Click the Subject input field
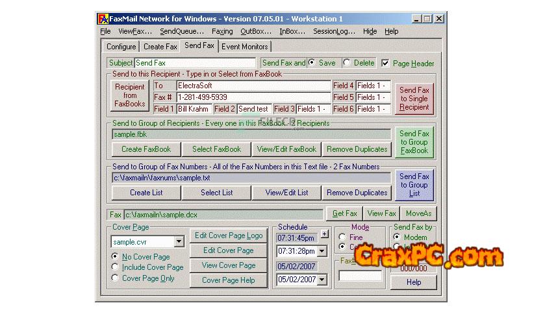Screen dimensions: 543x314 [195, 63]
